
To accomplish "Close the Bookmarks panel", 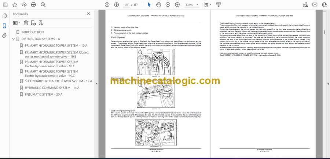I will pos(88,14).
